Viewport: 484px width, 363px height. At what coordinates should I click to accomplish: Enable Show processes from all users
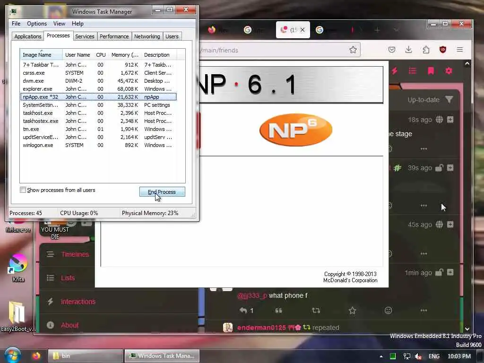pyautogui.click(x=23, y=190)
